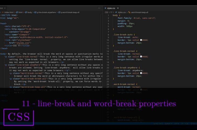Select .word-break-keep-all symbol breadcrumb in CSS editor
Screen dimensions: 197x130
tap(139, 12)
